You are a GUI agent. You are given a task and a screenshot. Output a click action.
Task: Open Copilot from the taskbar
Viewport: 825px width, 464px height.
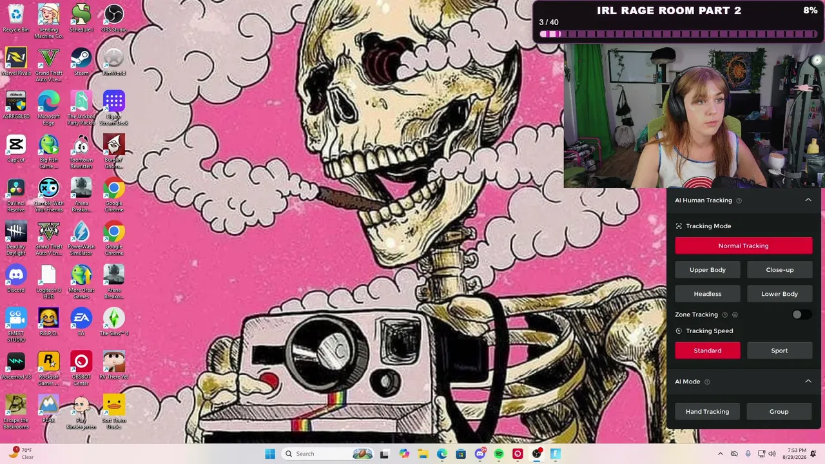coord(404,454)
